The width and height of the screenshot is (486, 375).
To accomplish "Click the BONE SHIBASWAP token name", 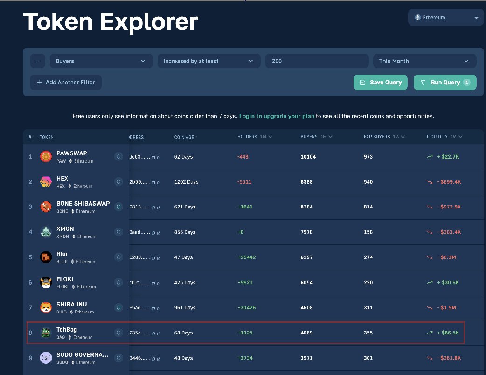I will (x=83, y=204).
